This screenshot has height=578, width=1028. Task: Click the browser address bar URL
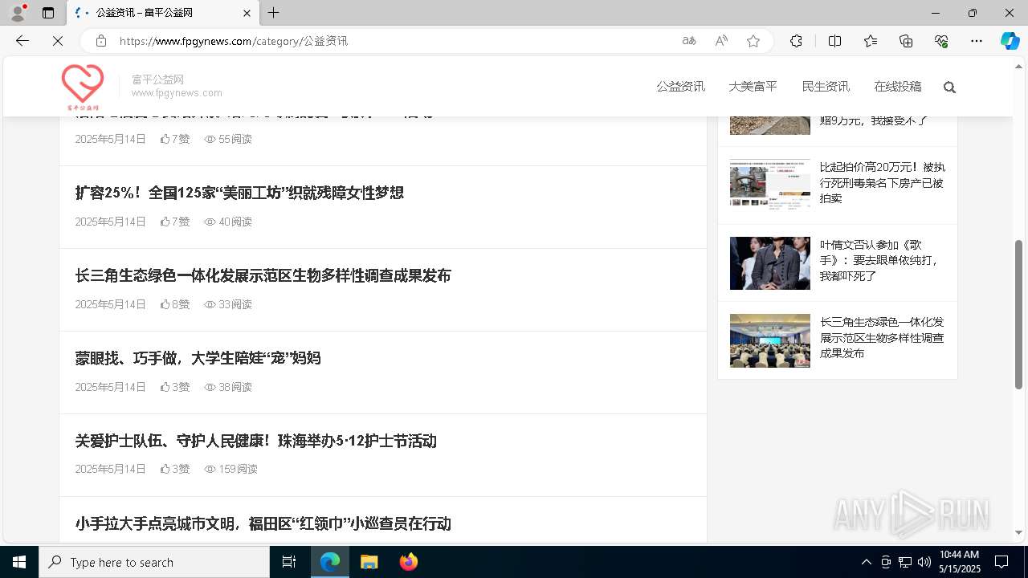coord(234,41)
